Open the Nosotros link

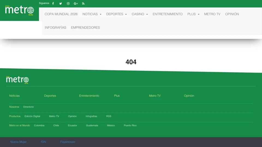(14, 107)
